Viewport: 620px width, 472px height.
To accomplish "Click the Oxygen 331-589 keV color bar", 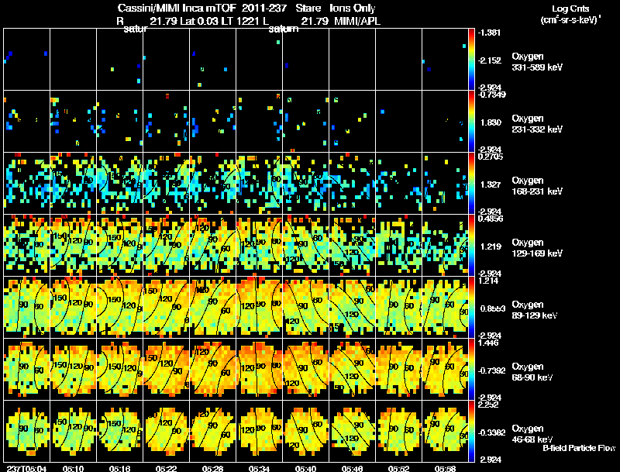I will click(x=471, y=59).
